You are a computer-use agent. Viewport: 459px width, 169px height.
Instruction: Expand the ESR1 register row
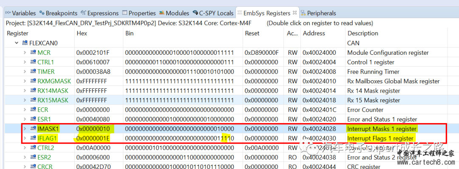(25, 119)
